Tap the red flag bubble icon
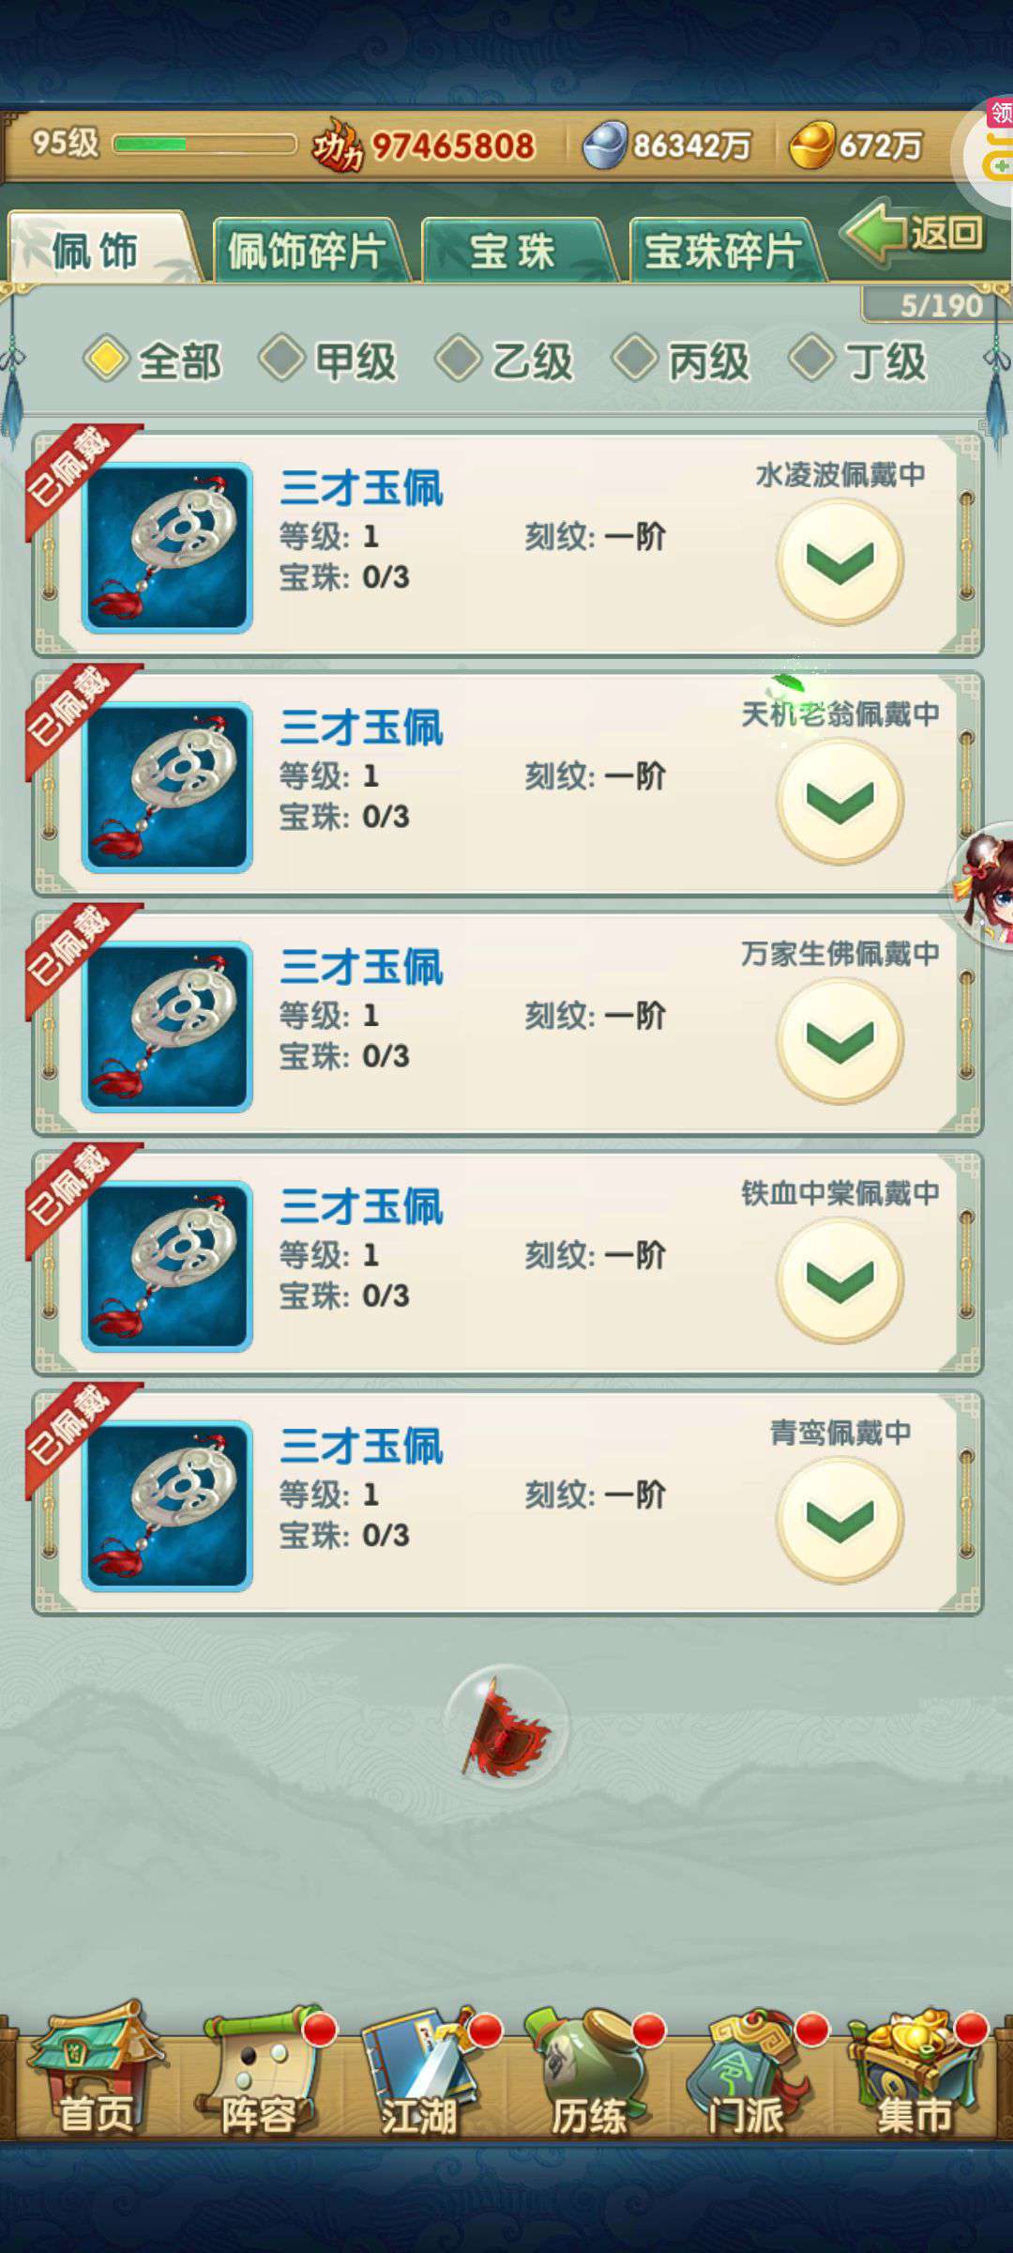The height and width of the screenshot is (2253, 1013). (506, 1725)
